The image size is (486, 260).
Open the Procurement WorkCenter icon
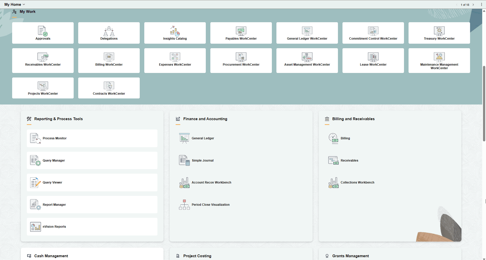pyautogui.click(x=241, y=57)
